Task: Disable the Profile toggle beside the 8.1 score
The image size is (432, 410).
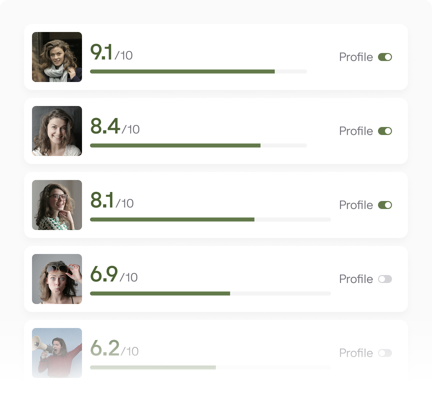Action: point(386,205)
